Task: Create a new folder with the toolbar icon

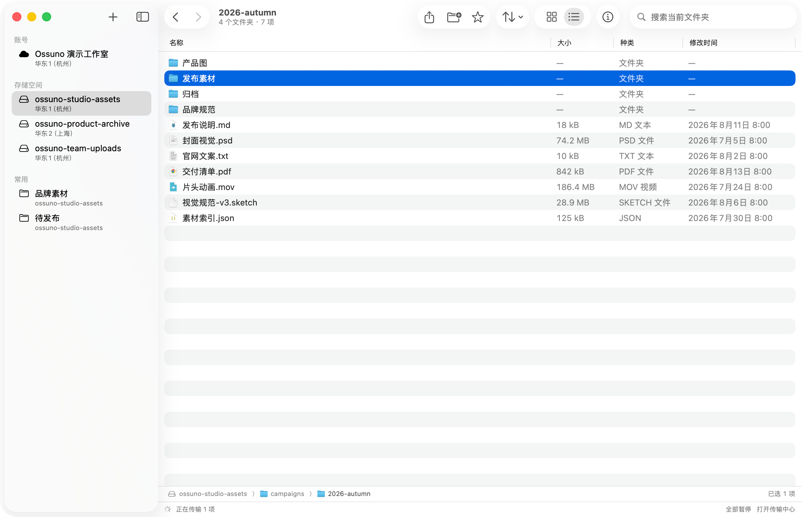Action: 454,17
